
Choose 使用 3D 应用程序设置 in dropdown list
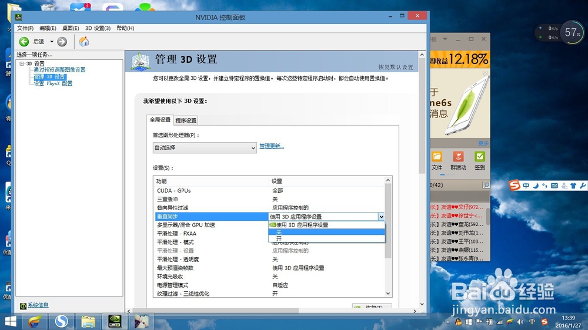pos(326,225)
